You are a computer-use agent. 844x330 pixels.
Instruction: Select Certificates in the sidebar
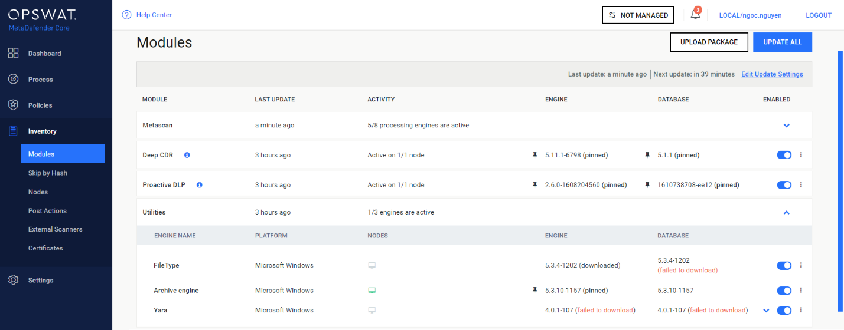pos(45,248)
